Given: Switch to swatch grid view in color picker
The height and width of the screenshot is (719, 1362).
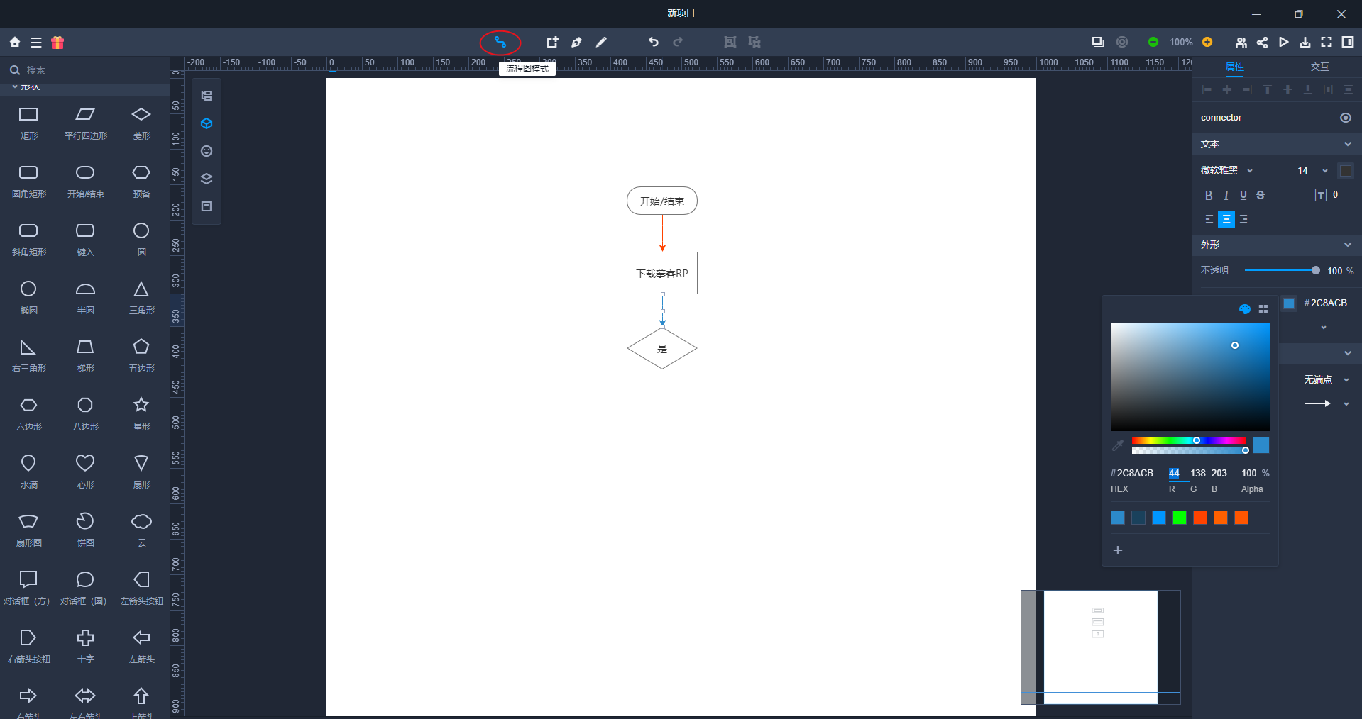Looking at the screenshot, I should pos(1263,309).
